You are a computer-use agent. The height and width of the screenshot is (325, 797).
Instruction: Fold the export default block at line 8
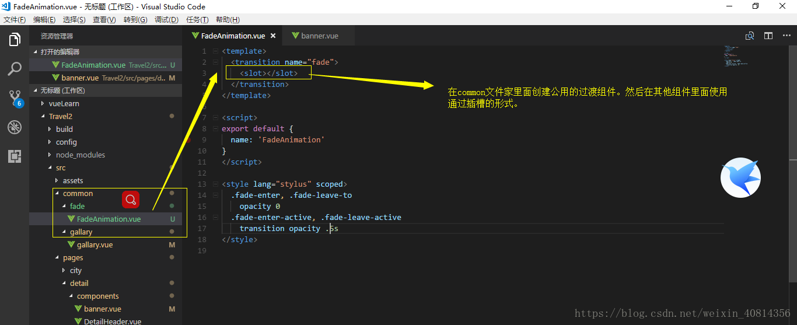point(215,129)
